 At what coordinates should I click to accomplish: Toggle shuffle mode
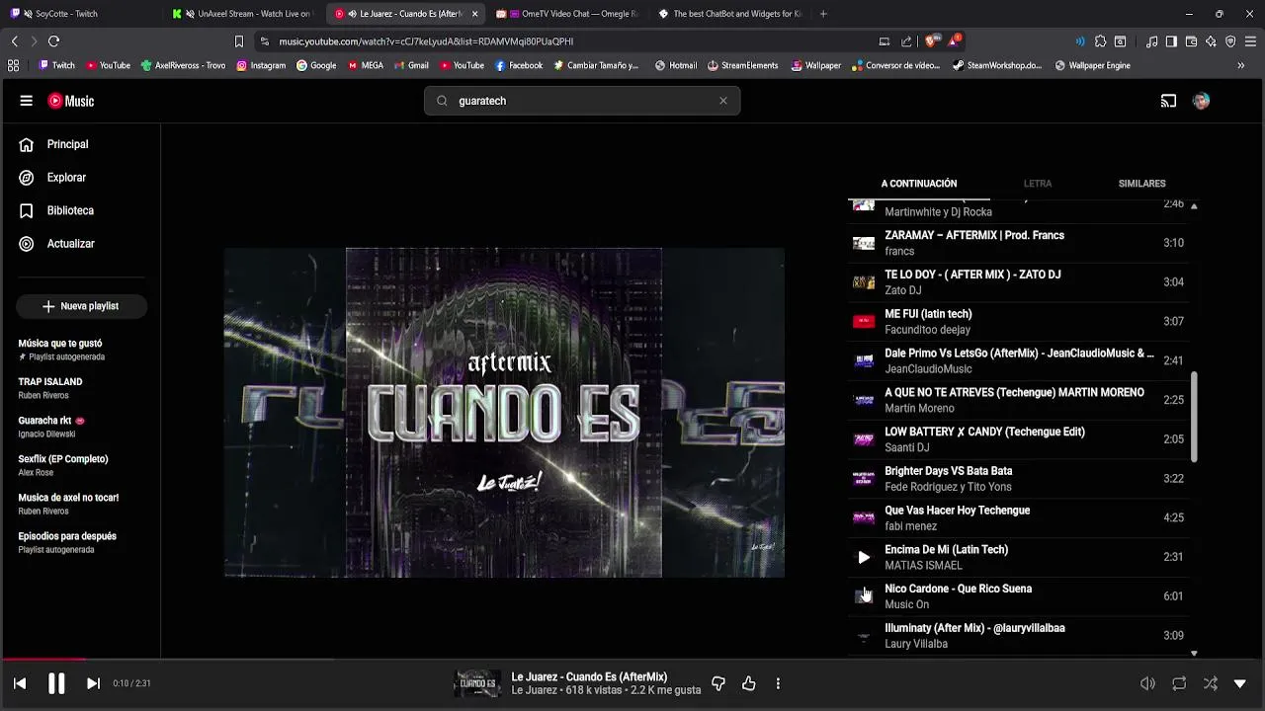(x=1210, y=683)
